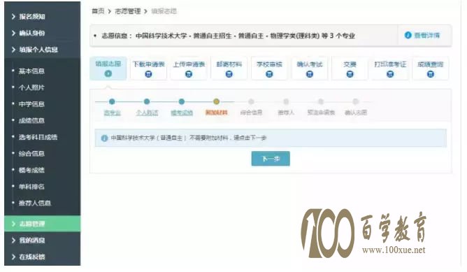Click 志愿管理 in the breadcrumb
The height and width of the screenshot is (272, 467).
(127, 11)
